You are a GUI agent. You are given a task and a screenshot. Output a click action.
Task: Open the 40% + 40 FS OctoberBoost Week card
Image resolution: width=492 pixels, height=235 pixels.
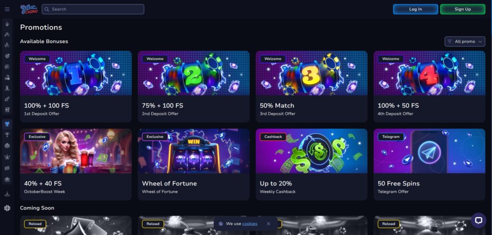(76, 164)
